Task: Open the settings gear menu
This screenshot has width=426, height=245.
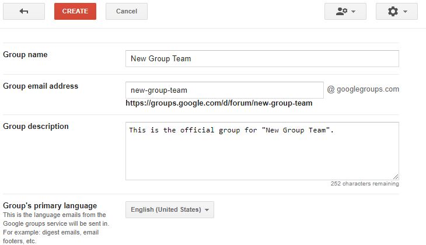Action: [397, 12]
